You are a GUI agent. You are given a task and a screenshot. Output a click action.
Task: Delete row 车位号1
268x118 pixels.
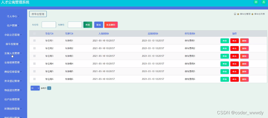coord(244,41)
